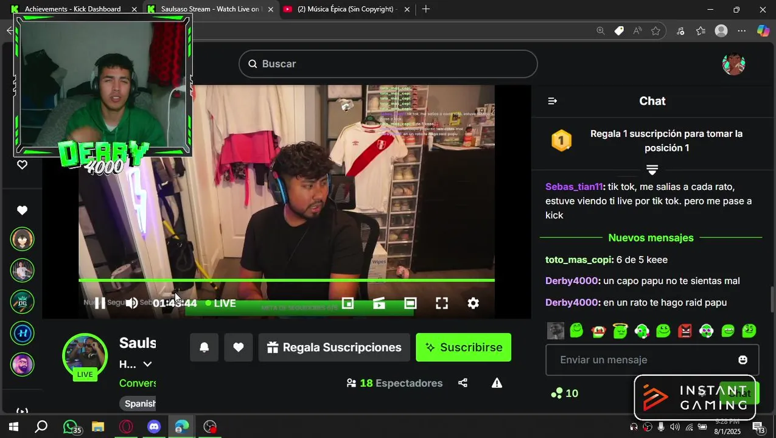The width and height of the screenshot is (776, 438).
Task: Follow the channel with heart button
Action: [239, 347]
